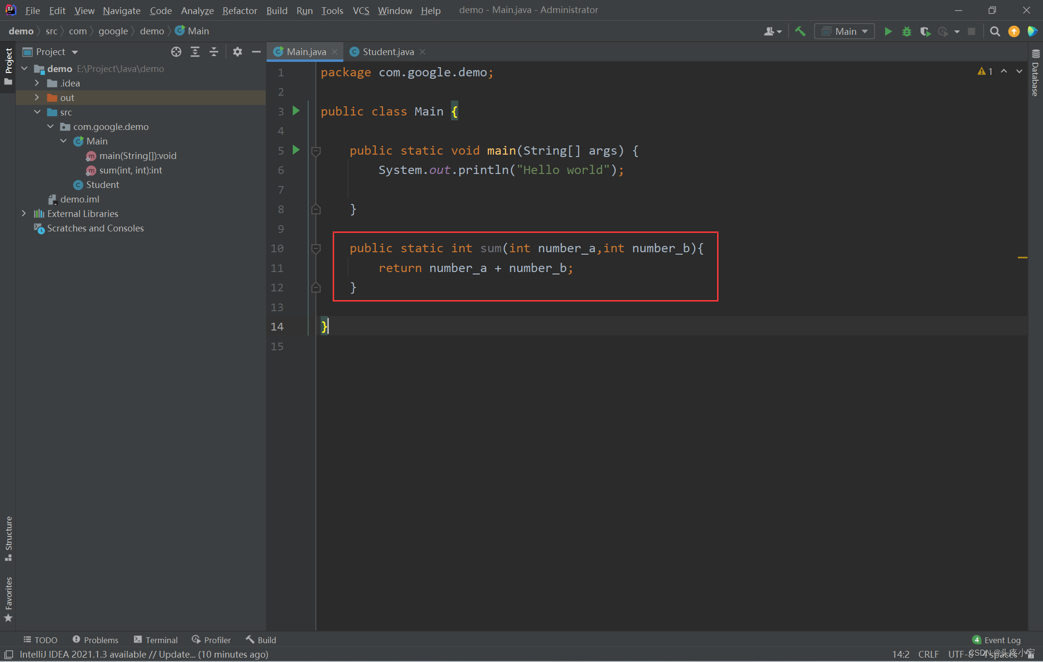Click the Build project hammer icon

[x=800, y=31]
